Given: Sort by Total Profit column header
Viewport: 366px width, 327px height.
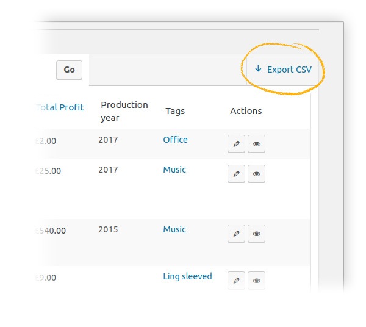Looking at the screenshot, I should [x=60, y=107].
